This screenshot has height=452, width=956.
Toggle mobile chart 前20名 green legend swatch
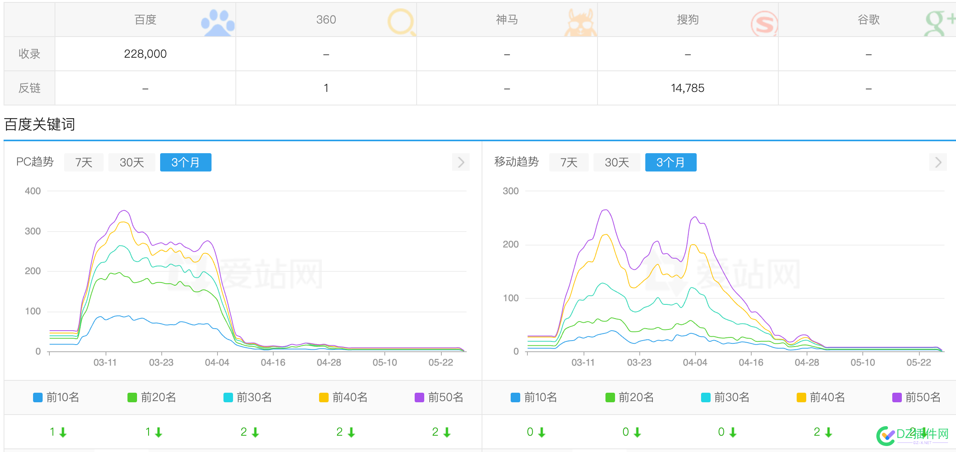pos(610,397)
